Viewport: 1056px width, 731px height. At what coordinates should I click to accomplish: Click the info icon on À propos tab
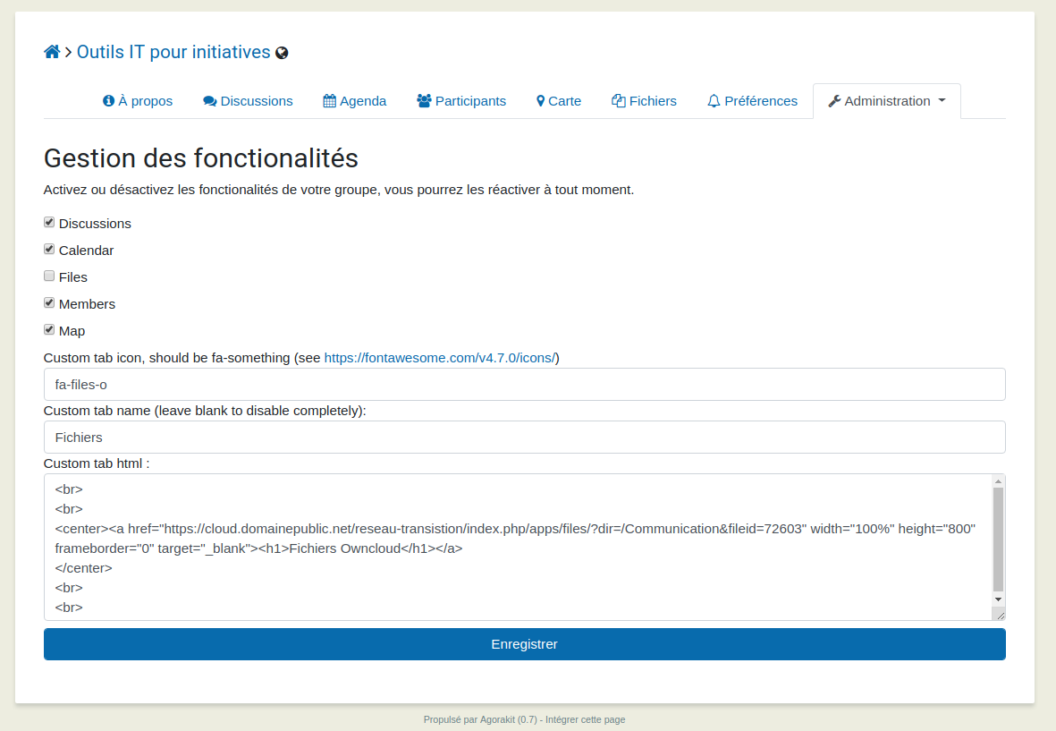click(x=109, y=101)
